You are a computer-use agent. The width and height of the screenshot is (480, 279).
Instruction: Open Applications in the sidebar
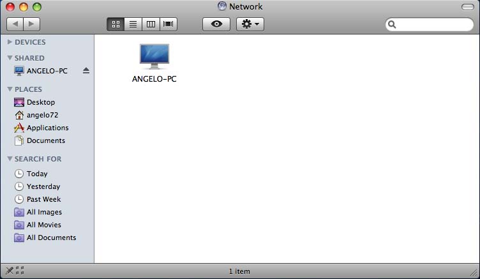point(41,128)
